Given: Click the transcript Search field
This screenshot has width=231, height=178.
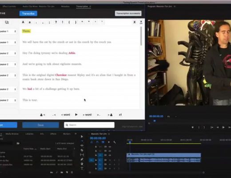Looking at the screenshot, I should tap(89, 125).
